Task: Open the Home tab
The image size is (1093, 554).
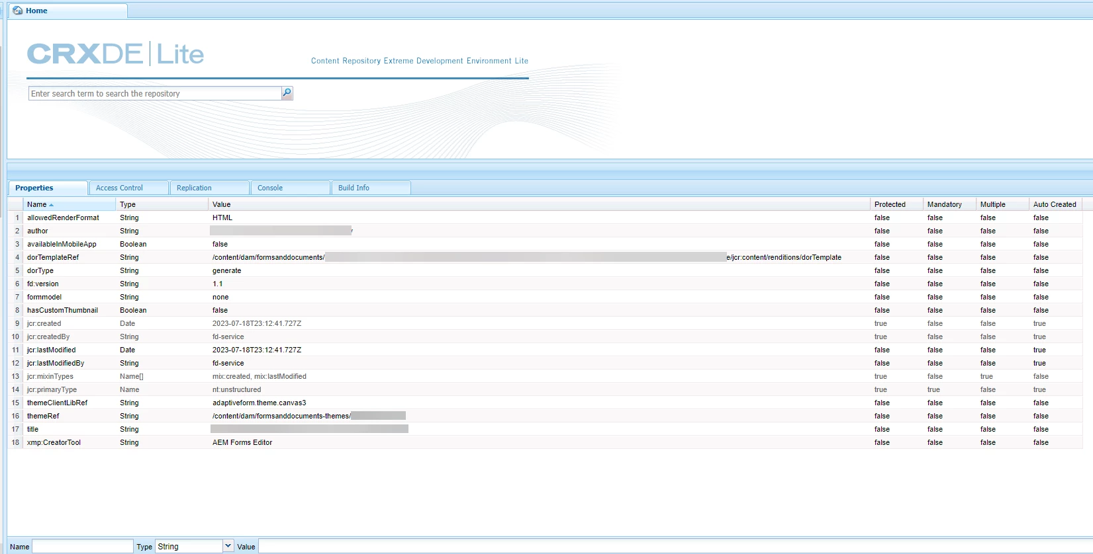Action: tap(68, 11)
